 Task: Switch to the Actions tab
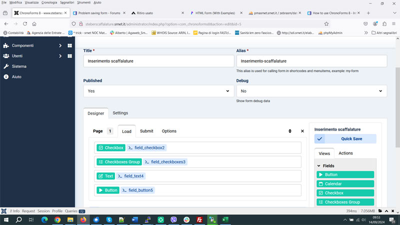(345, 153)
